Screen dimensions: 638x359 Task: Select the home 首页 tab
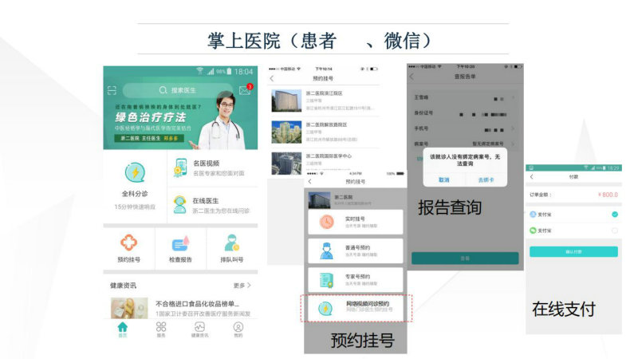[123, 329]
